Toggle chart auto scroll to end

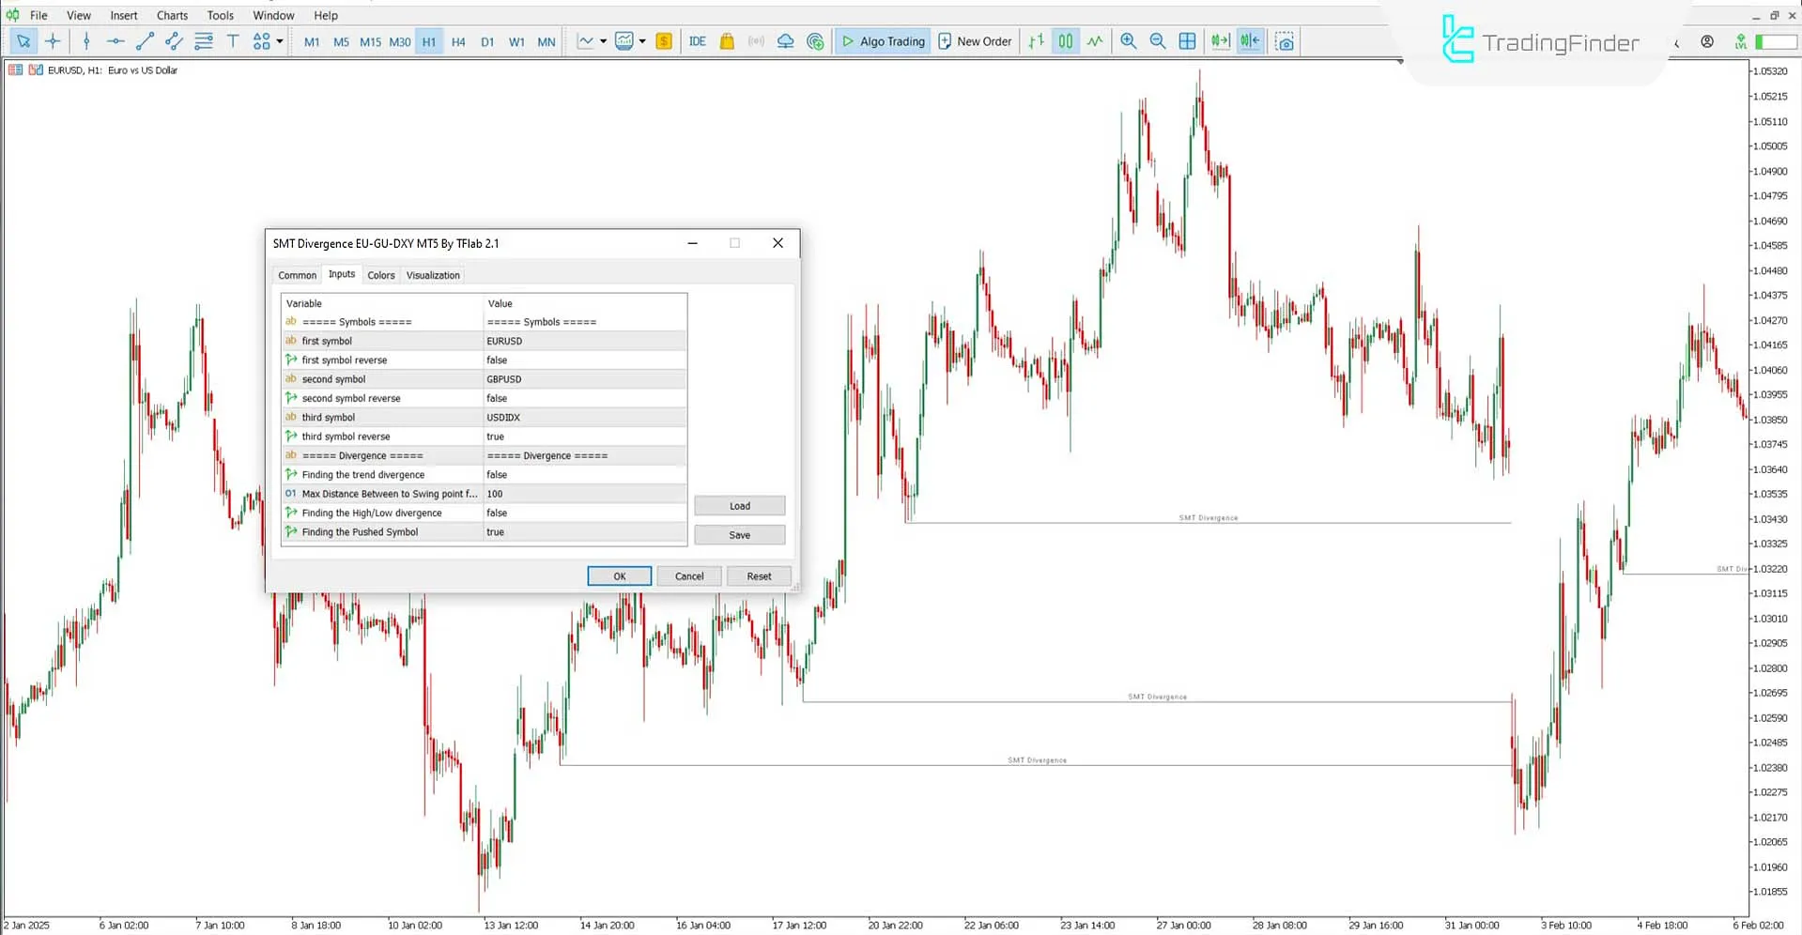(1219, 41)
